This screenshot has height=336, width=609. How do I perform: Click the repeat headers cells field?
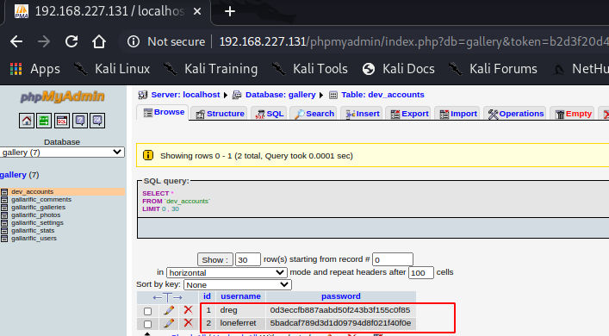(x=421, y=273)
